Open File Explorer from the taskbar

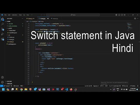point(26,90)
